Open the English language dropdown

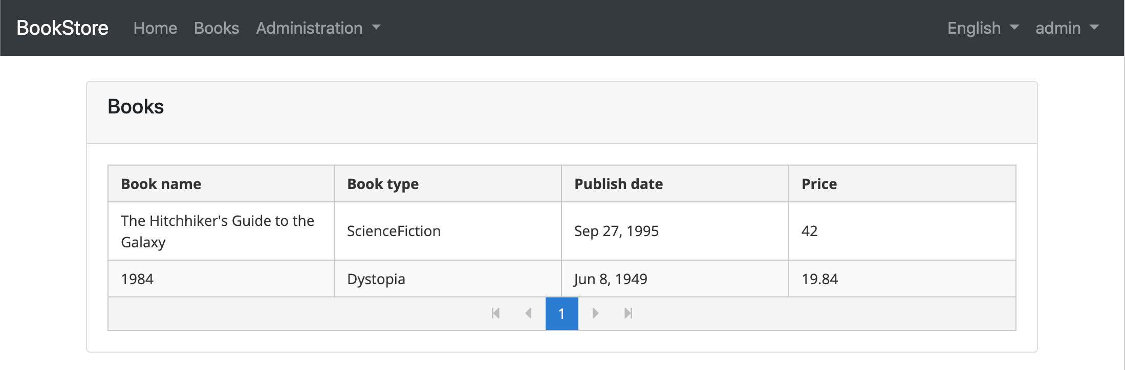(983, 28)
